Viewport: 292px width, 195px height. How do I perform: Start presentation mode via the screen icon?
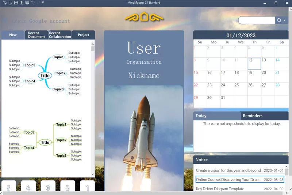click(x=27, y=3)
